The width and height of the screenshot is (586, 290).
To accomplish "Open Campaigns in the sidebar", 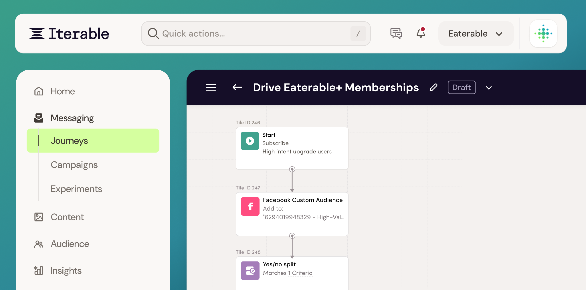I will (x=74, y=165).
